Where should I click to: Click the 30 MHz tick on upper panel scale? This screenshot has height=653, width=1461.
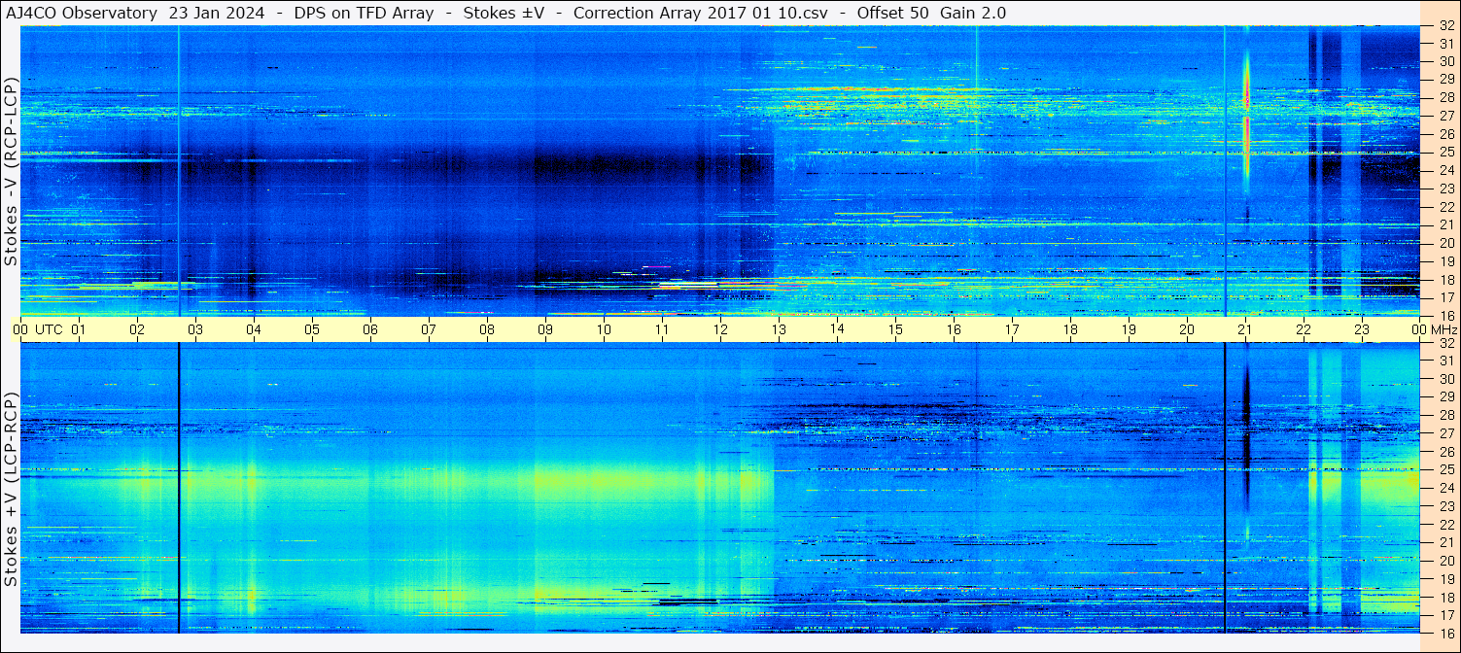point(1445,61)
